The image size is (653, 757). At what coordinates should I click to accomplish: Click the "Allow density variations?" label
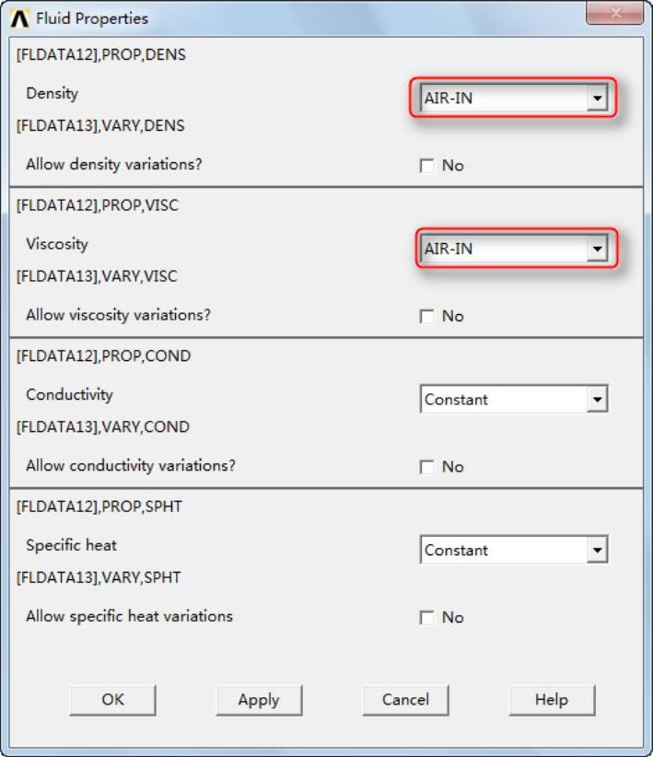tap(114, 165)
